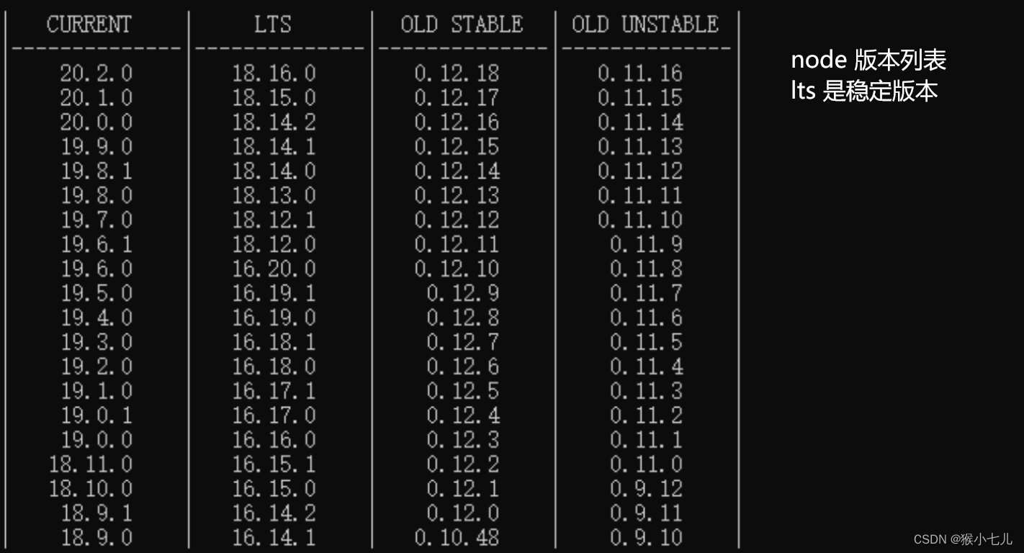Select LTS version 18.16.0
The image size is (1024, 553).
click(274, 73)
